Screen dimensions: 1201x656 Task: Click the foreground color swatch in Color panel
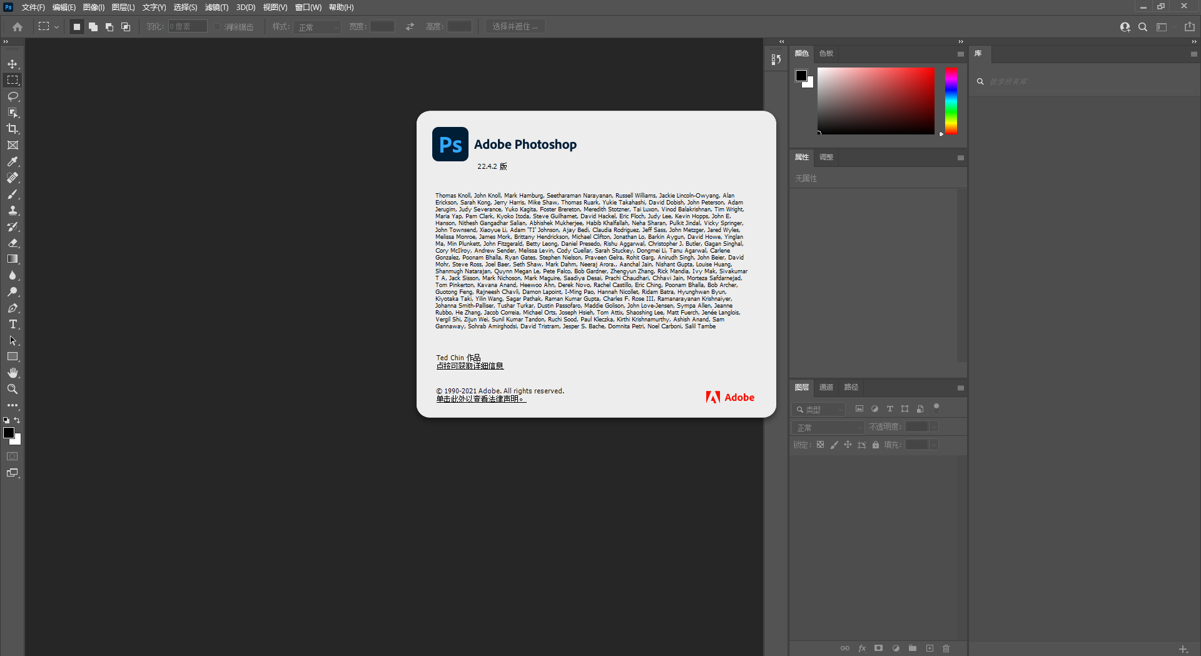click(801, 76)
